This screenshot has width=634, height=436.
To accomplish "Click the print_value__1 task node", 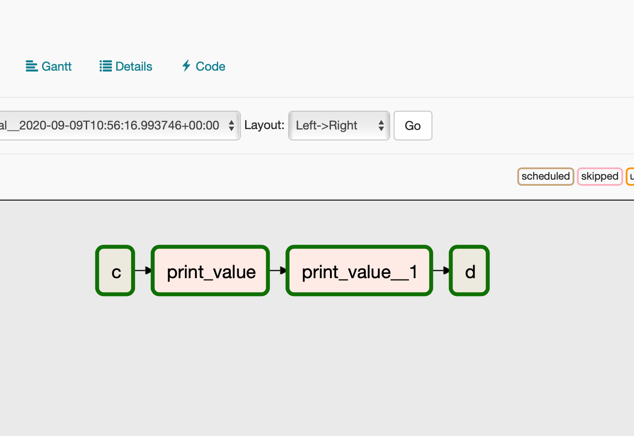I will click(x=359, y=270).
